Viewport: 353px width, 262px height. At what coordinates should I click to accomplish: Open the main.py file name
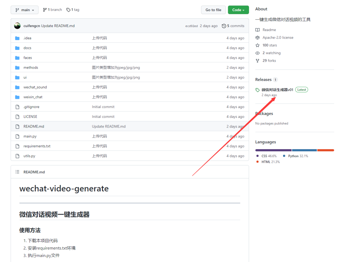pyautogui.click(x=30, y=136)
